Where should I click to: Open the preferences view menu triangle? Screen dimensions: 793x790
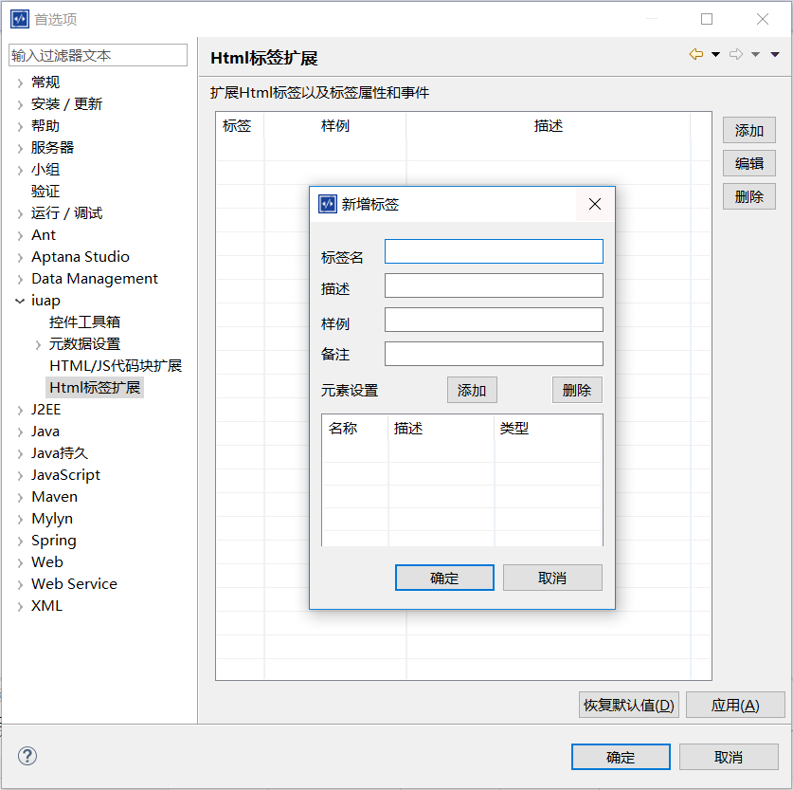[775, 55]
